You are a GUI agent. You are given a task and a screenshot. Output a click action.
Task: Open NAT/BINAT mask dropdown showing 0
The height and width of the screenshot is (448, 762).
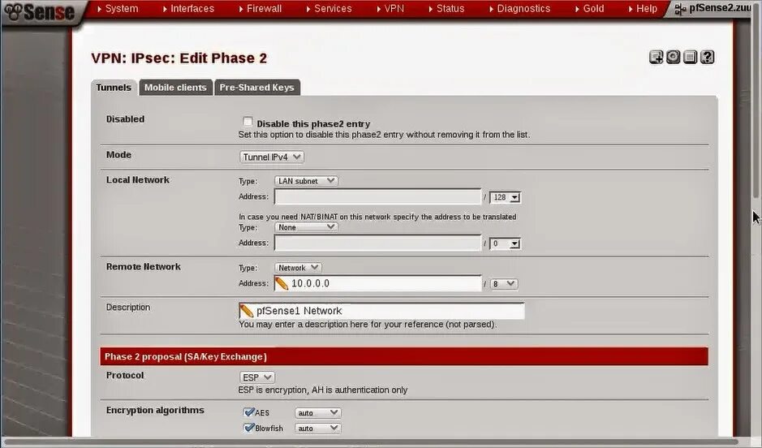point(505,243)
